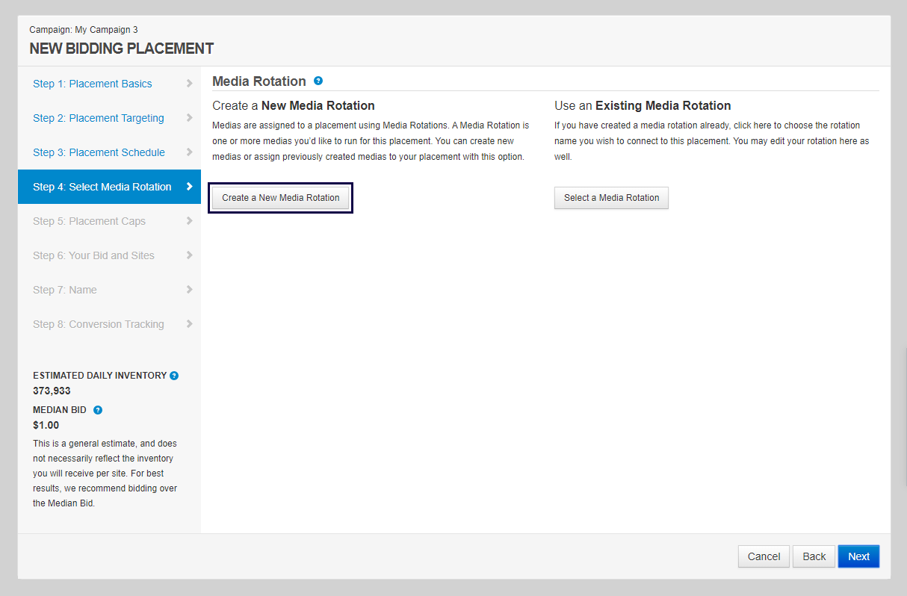907x596 pixels.
Task: Open Step 2: Placement Targeting
Action: point(98,118)
